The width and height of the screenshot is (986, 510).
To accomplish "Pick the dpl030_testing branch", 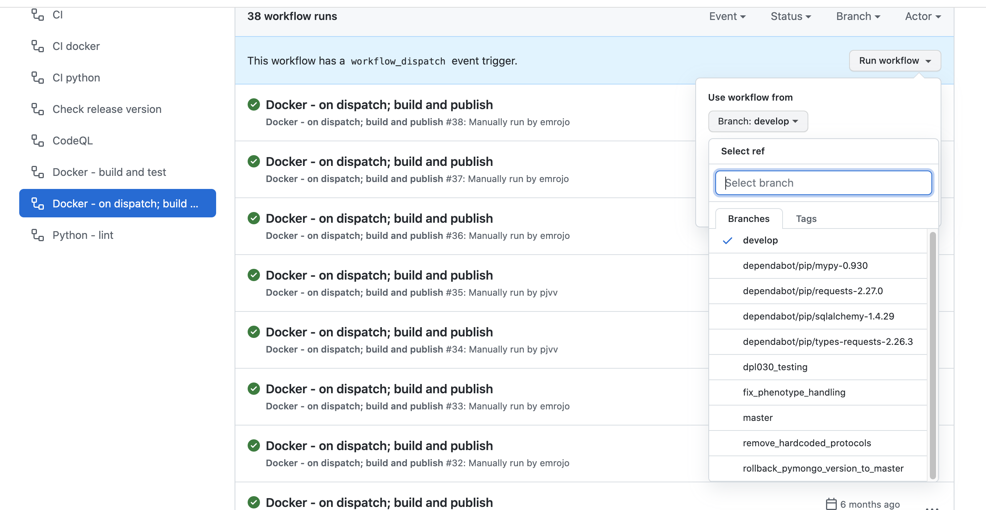I will click(x=775, y=367).
